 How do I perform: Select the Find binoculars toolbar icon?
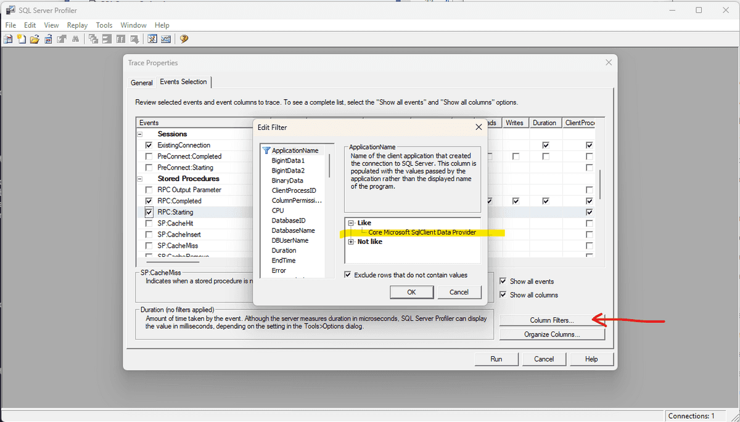(75, 39)
